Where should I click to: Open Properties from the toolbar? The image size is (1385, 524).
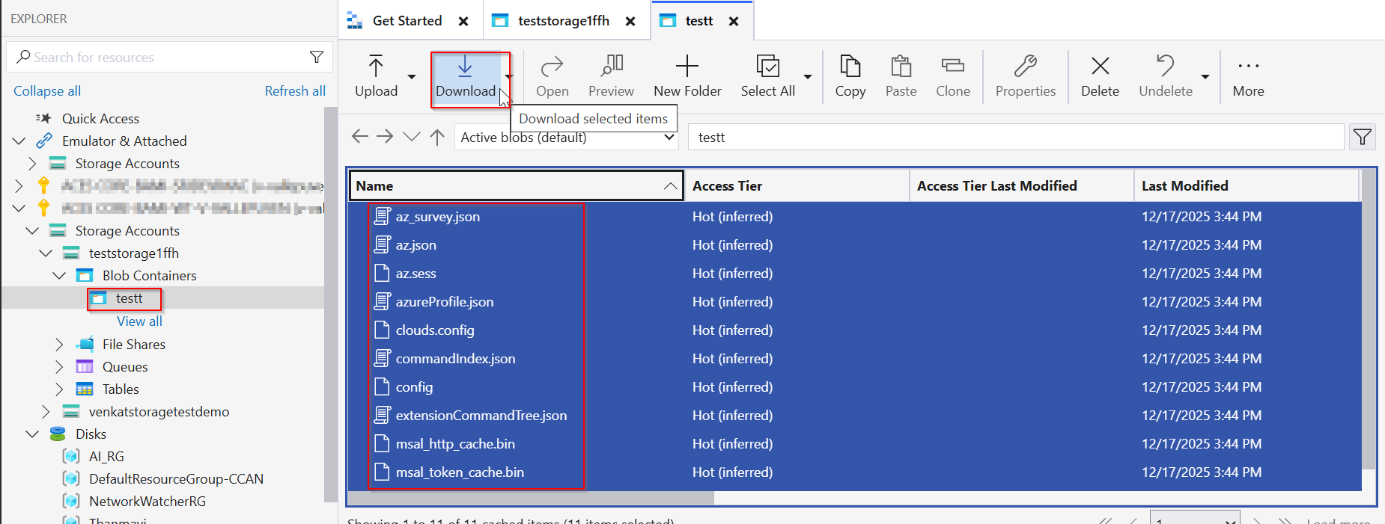1025,76
